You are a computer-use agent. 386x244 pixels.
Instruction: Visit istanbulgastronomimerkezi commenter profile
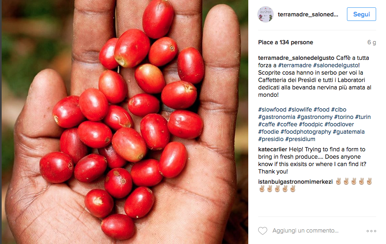coord(295,182)
